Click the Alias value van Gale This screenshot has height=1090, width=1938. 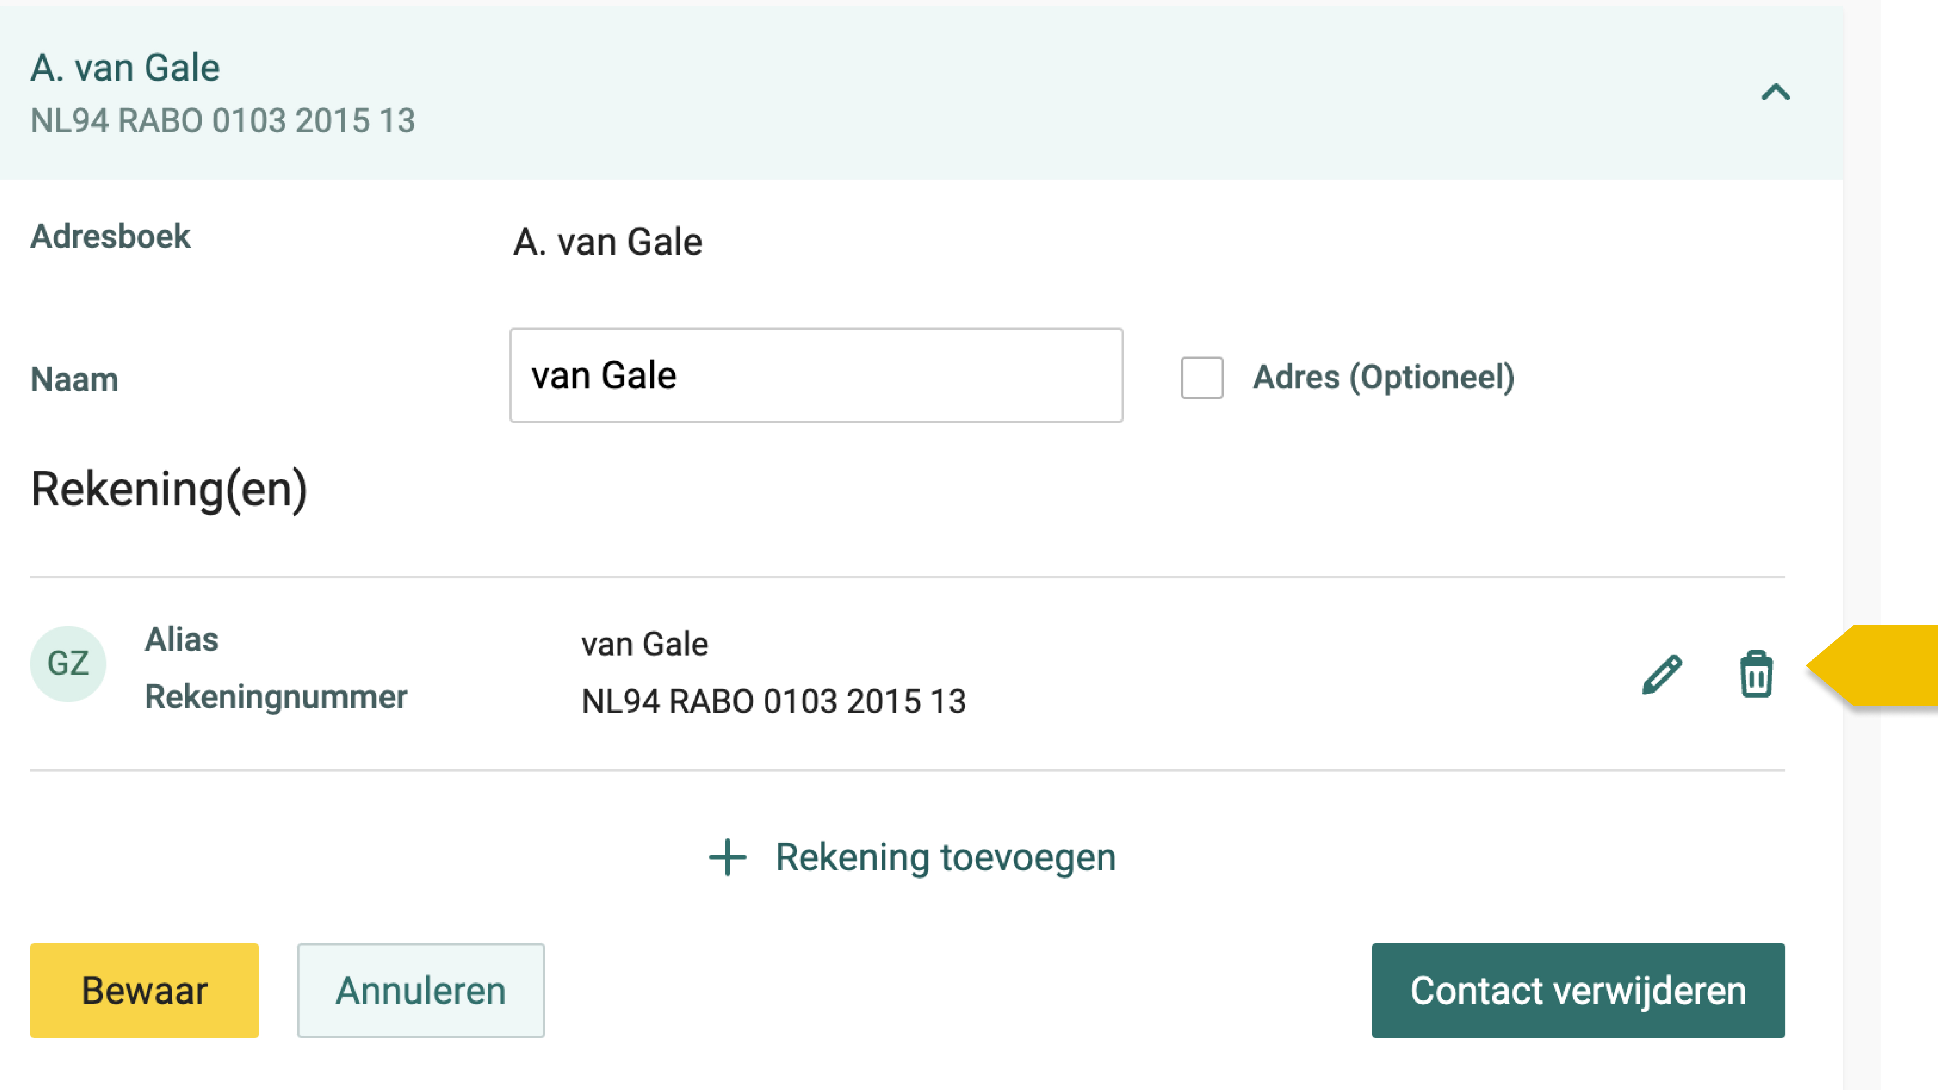(644, 644)
